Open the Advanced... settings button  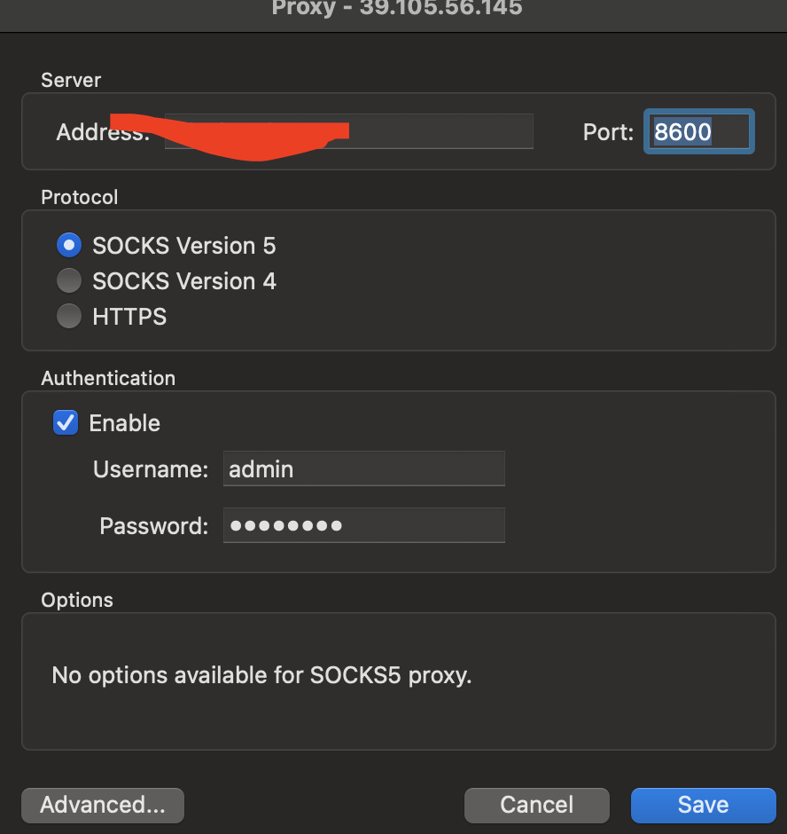(103, 806)
